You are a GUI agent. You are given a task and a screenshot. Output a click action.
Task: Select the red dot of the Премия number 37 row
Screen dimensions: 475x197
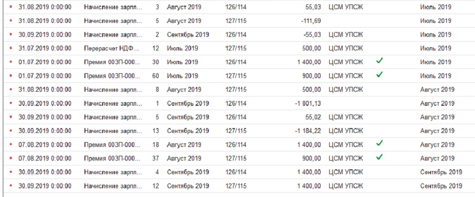click(11, 158)
